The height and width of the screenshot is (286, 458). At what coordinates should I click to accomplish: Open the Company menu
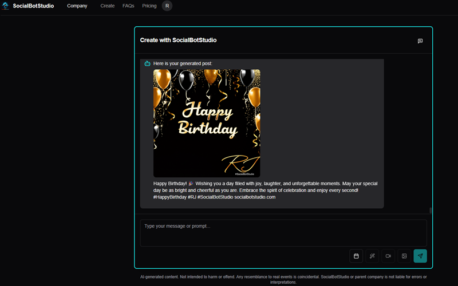77,6
